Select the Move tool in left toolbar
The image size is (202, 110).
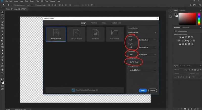(2, 12)
